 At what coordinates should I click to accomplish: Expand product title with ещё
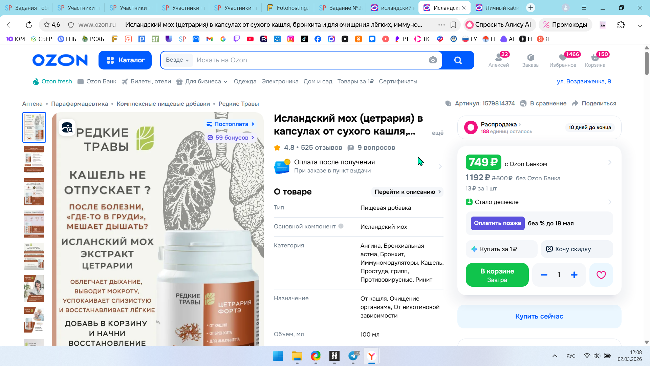click(x=437, y=133)
